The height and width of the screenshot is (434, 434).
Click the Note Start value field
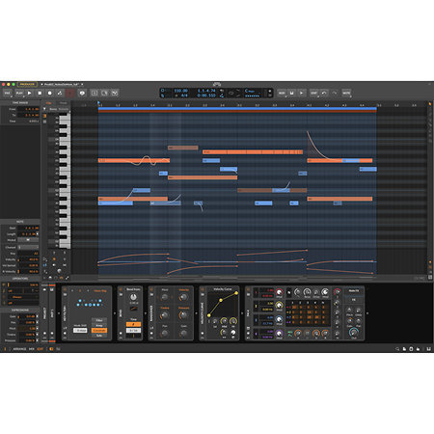click(x=28, y=228)
